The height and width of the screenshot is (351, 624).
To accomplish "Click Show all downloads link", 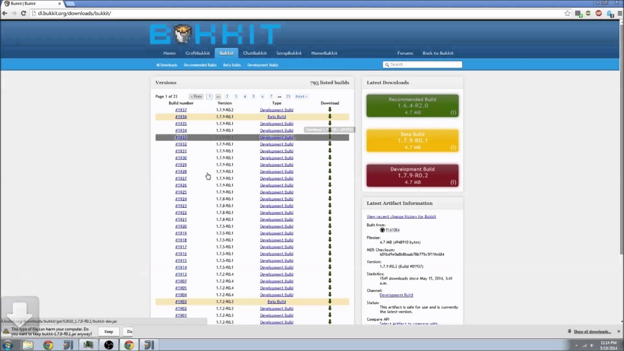I will [x=592, y=331].
